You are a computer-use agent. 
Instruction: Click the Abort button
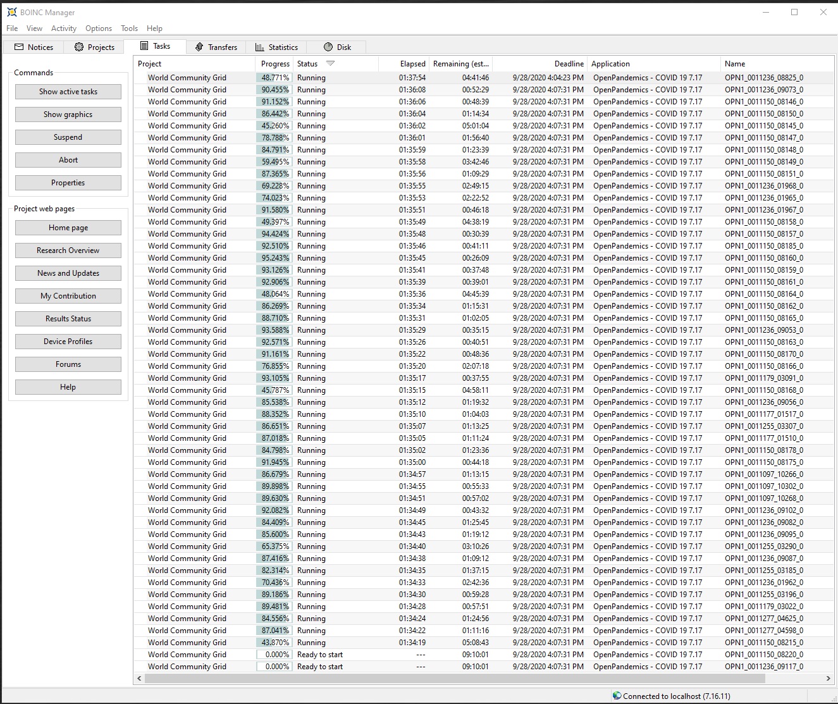pyautogui.click(x=68, y=160)
